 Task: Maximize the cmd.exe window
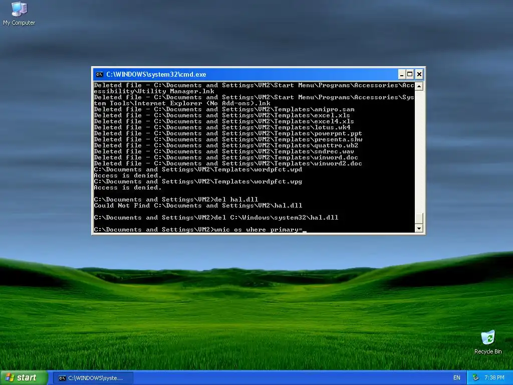(410, 74)
